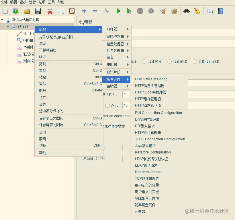This screenshot has width=235, height=220.
Task: Save the test plan using the disk icon
Action: [38, 11]
